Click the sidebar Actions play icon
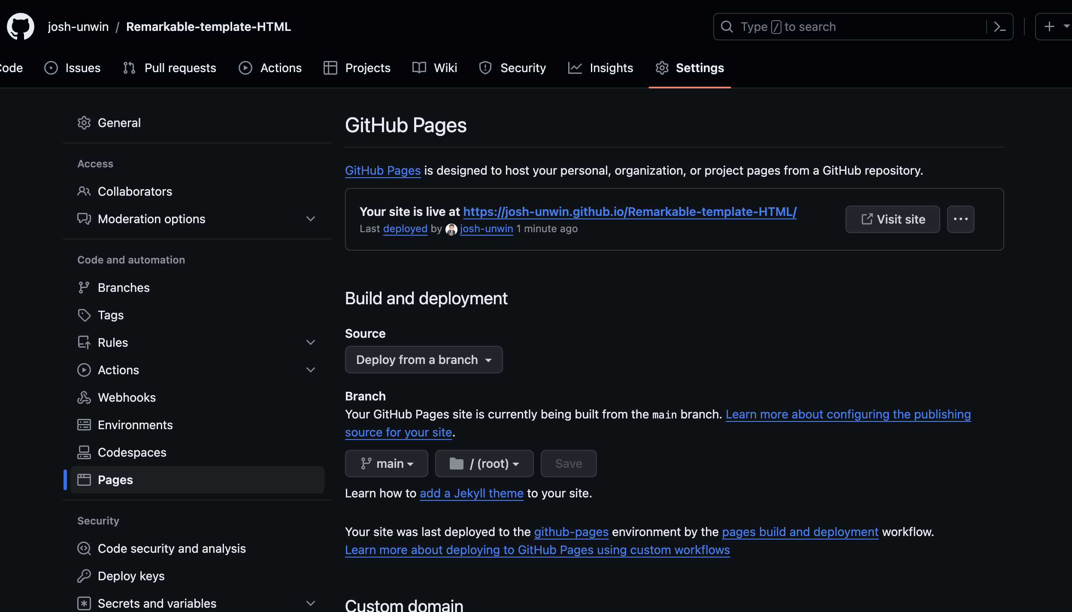This screenshot has height=612, width=1072. [x=84, y=370]
